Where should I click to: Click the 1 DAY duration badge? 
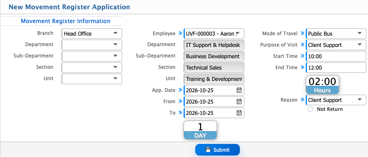pyautogui.click(x=200, y=130)
